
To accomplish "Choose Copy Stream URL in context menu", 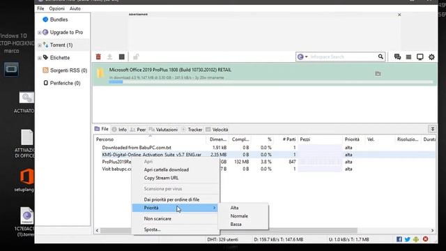I will click(161, 178).
